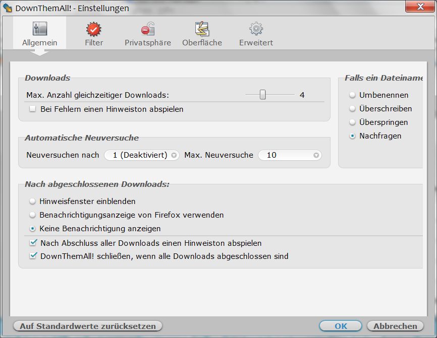The width and height of the screenshot is (437, 338).
Task: Click the Oberfläche paintbrush icon
Action: point(202,29)
